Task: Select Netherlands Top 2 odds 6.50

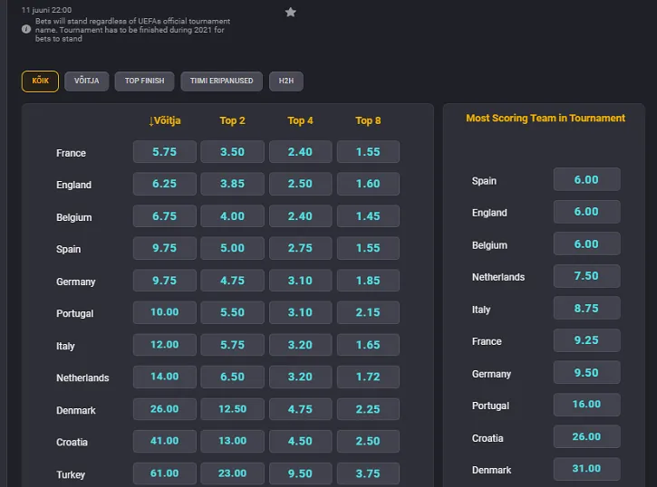Action: [x=232, y=377]
